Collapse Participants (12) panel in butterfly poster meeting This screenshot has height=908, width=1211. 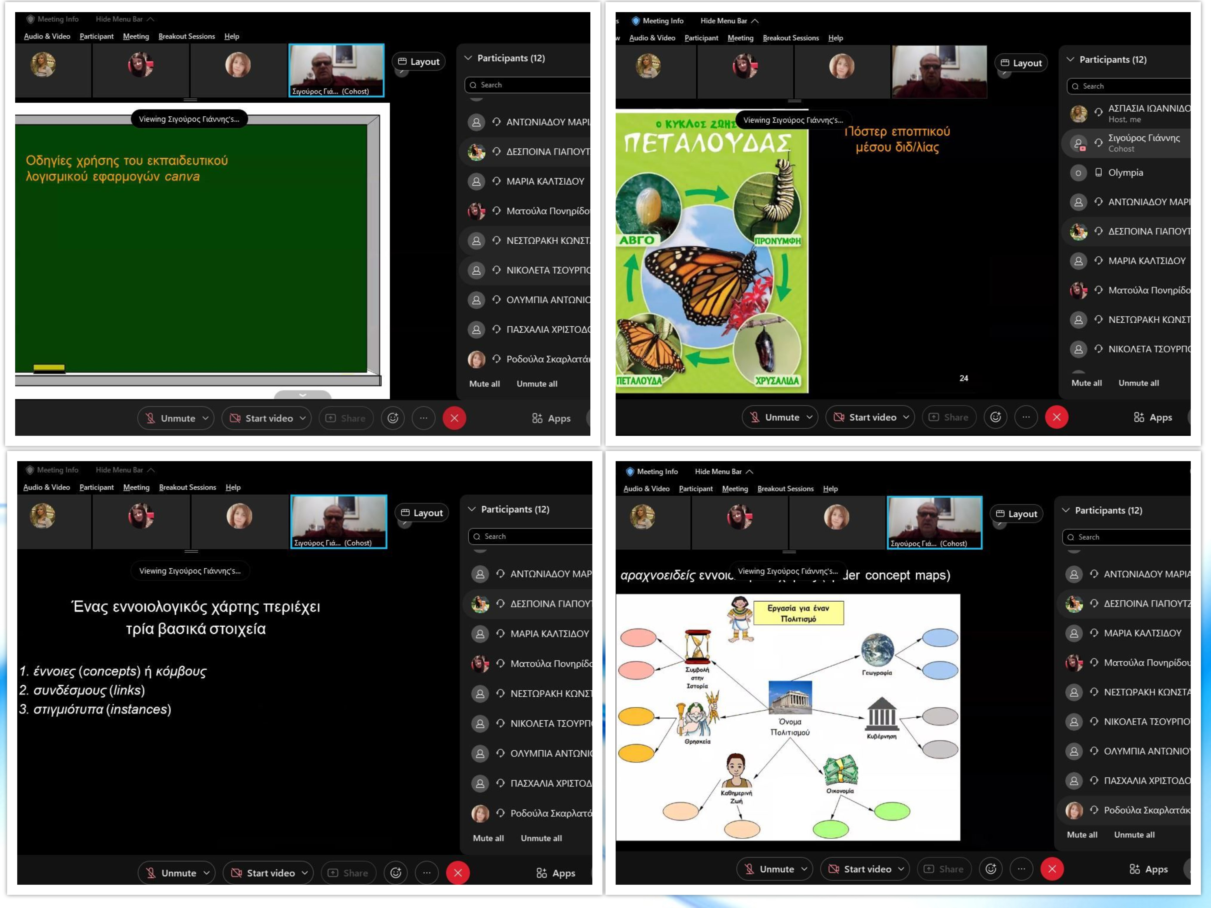click(1070, 59)
